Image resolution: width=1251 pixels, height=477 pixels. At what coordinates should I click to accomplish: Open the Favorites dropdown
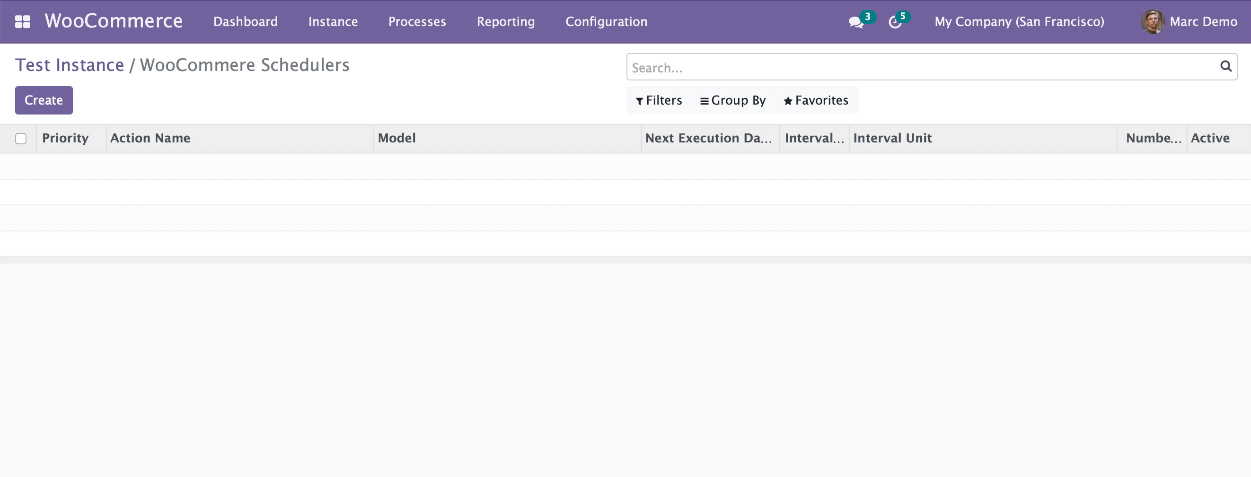[815, 101]
